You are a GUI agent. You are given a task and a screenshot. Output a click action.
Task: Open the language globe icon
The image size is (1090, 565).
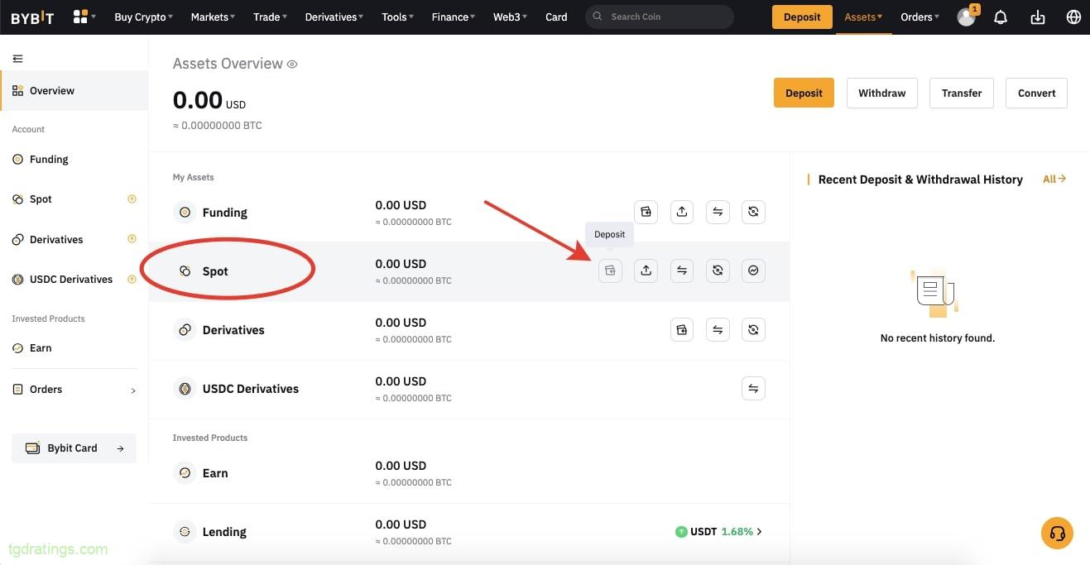click(x=1073, y=17)
